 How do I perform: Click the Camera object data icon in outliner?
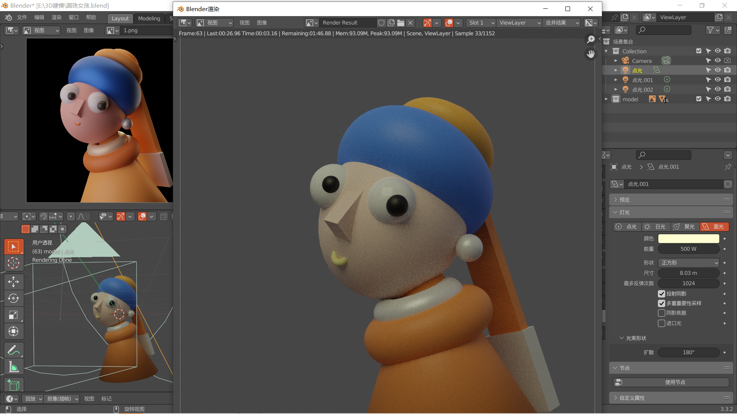pos(666,61)
